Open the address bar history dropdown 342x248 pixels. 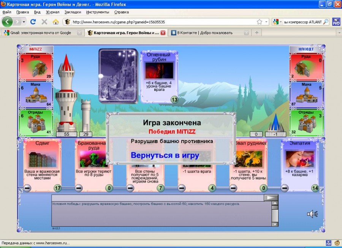(x=266, y=22)
